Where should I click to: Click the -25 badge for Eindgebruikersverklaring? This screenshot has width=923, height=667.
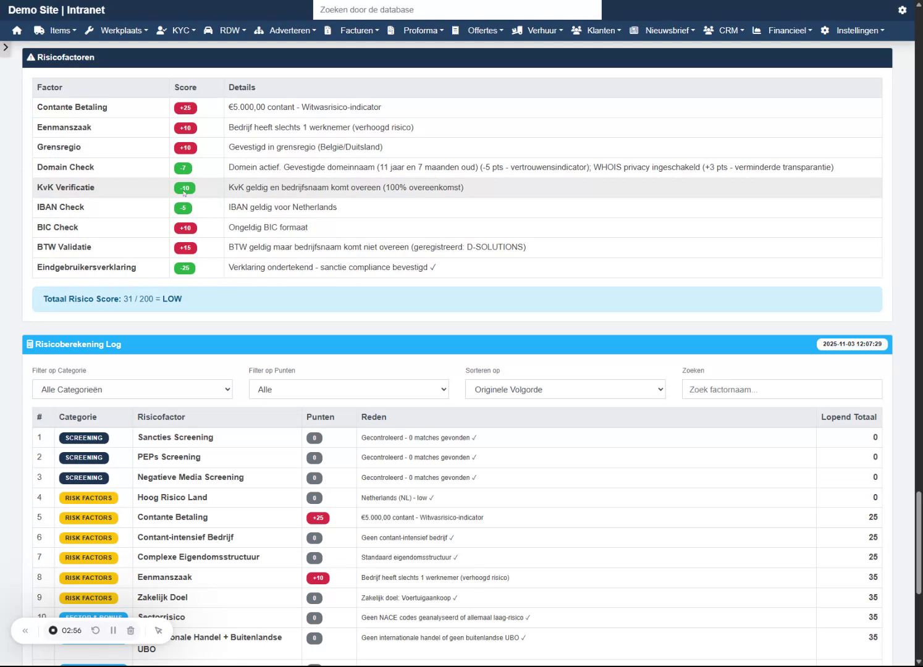coord(185,268)
